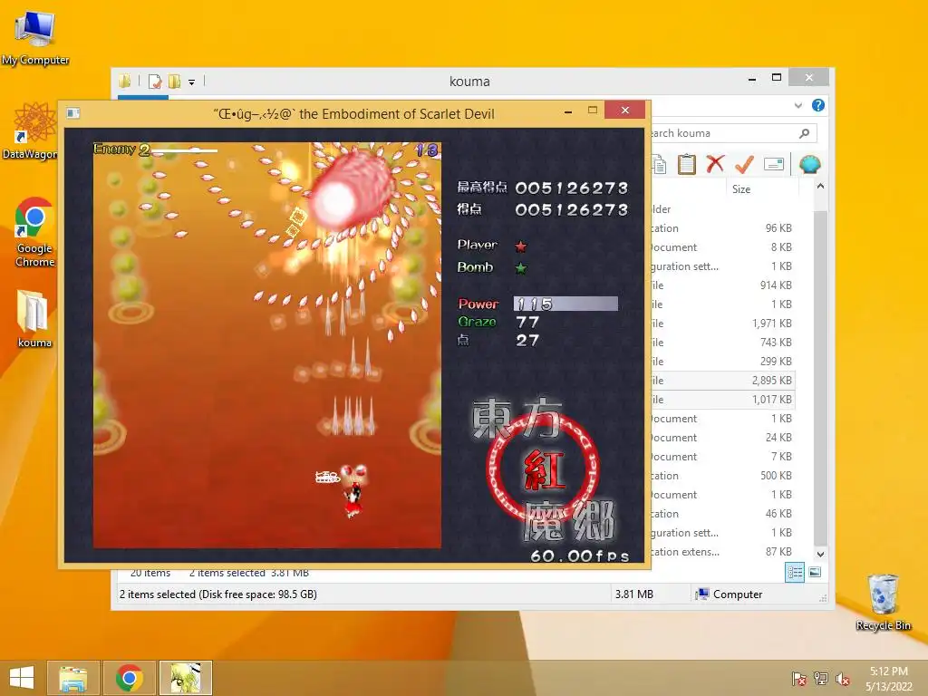928x696 pixels.
Task: Click the 3.81 MB status bar entry
Action: (x=633, y=594)
